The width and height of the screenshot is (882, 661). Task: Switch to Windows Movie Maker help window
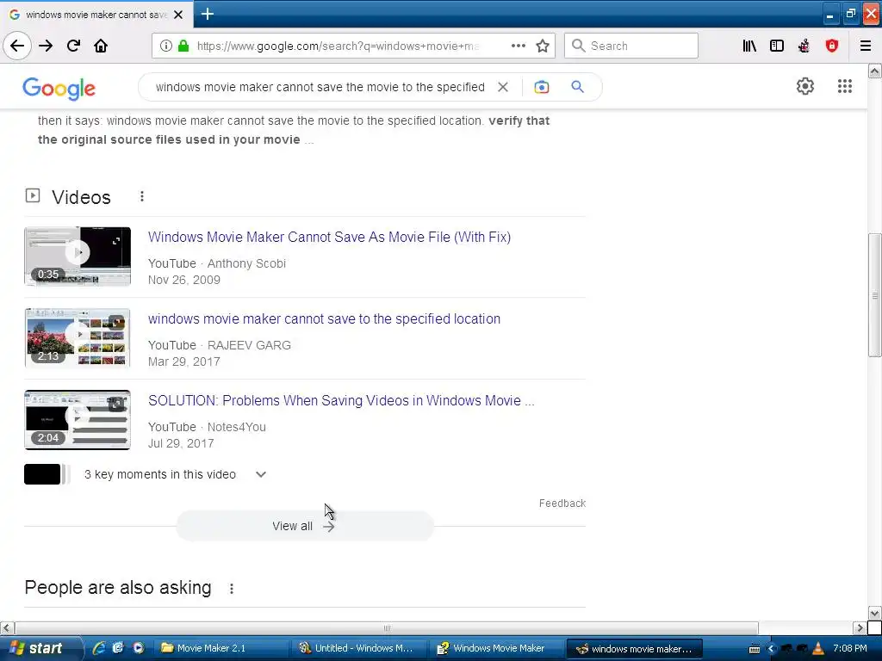(x=497, y=648)
